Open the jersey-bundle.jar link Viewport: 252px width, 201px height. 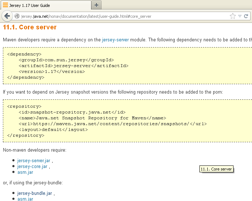pos(34,193)
